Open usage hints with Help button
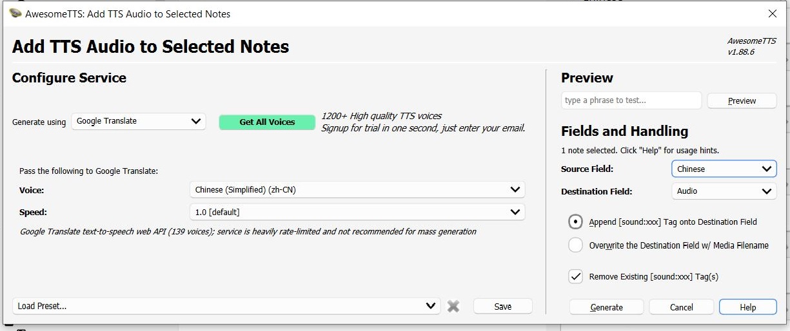Screen dimensions: 790x331 [748, 307]
